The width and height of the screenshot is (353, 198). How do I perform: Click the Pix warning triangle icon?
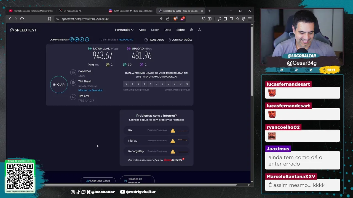[x=173, y=130]
